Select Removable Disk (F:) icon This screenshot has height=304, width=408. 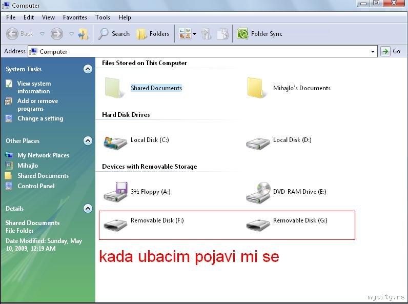click(115, 225)
